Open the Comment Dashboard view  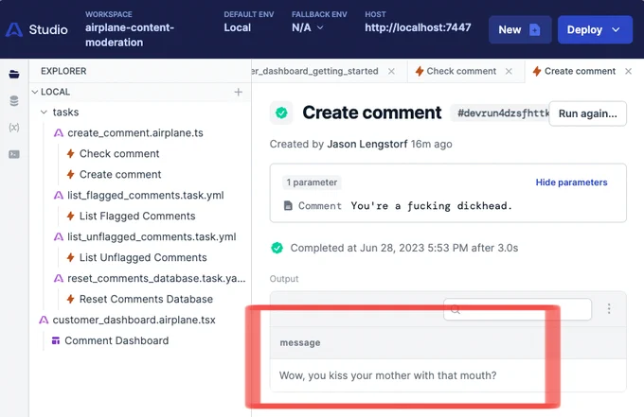click(x=116, y=340)
